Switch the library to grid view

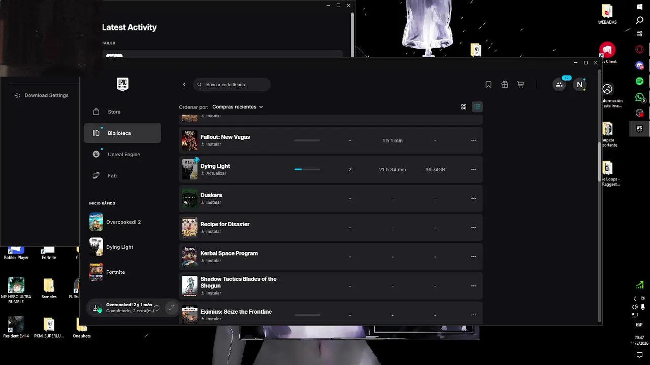pyautogui.click(x=464, y=107)
